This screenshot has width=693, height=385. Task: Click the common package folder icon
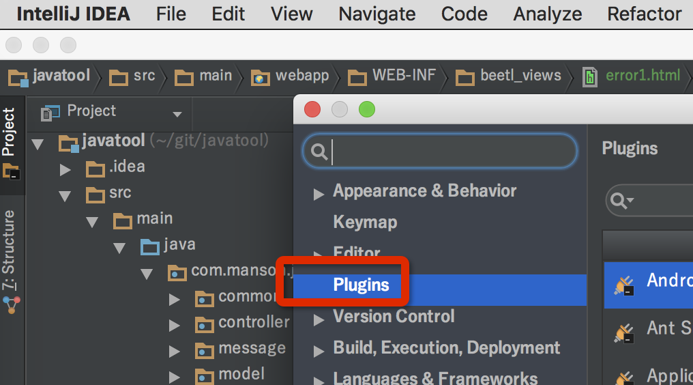[204, 299]
